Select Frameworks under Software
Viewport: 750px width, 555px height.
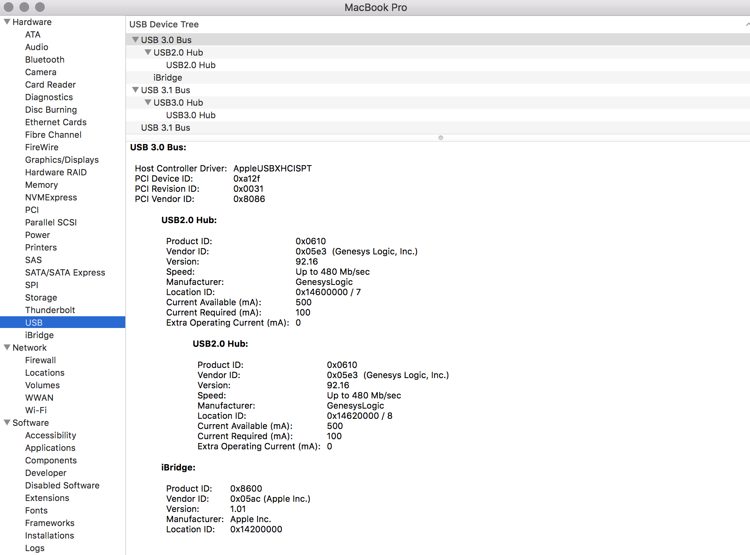click(x=50, y=523)
